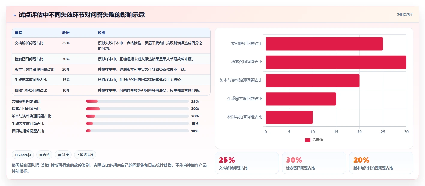Click the 权限与拒答问题占比 progress bar
Screen dimensions: 425x186
coord(137,131)
